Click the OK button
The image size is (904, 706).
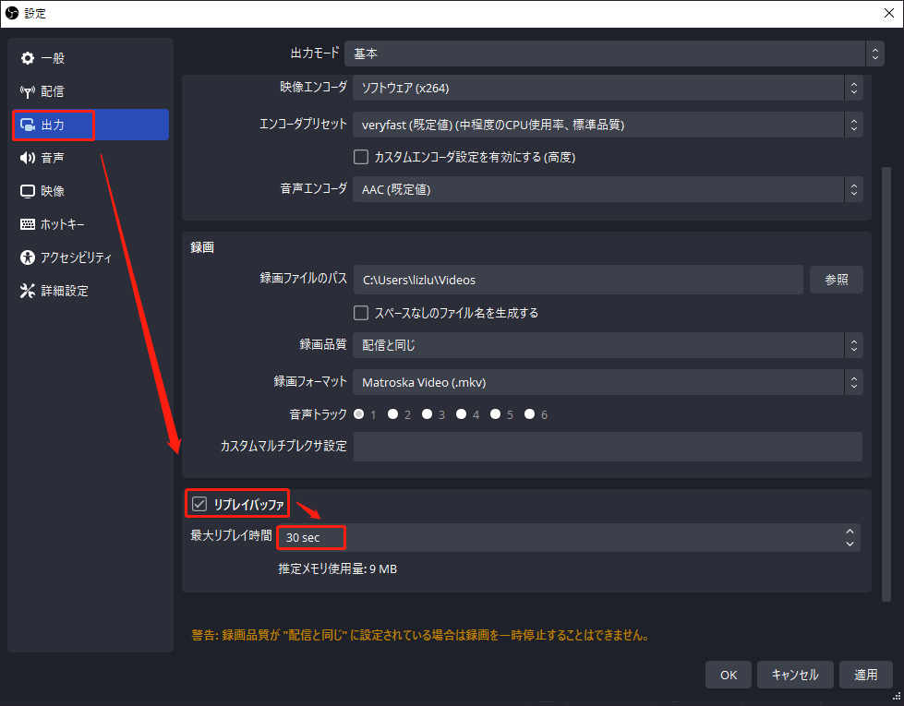click(x=729, y=675)
